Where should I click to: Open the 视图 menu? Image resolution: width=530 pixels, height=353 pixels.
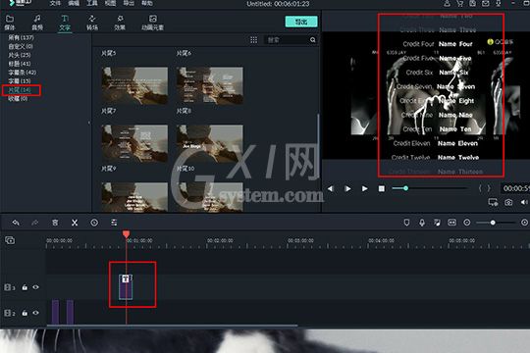[110, 3]
